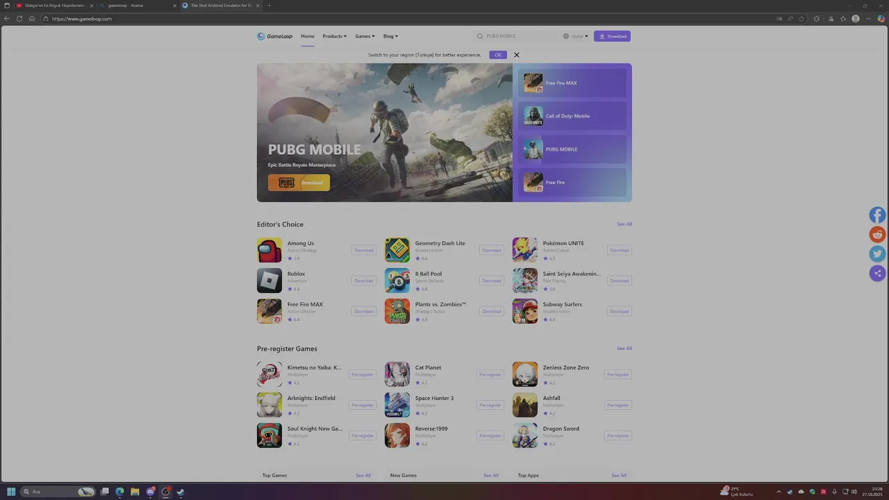
Task: Share page on Reddit
Action: click(x=878, y=235)
